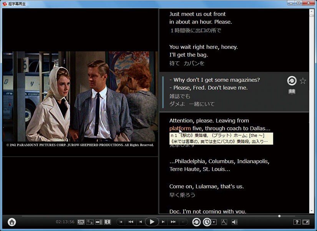Viewport: 317px width, 231px height.
Task: Select the line 'I'll get the bag.'
Action: pos(189,55)
